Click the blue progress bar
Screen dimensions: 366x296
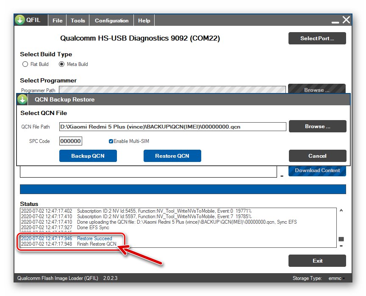click(x=183, y=189)
